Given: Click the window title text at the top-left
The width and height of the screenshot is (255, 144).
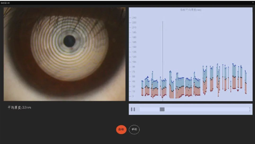Looking at the screenshot, I should [x=5, y=3].
